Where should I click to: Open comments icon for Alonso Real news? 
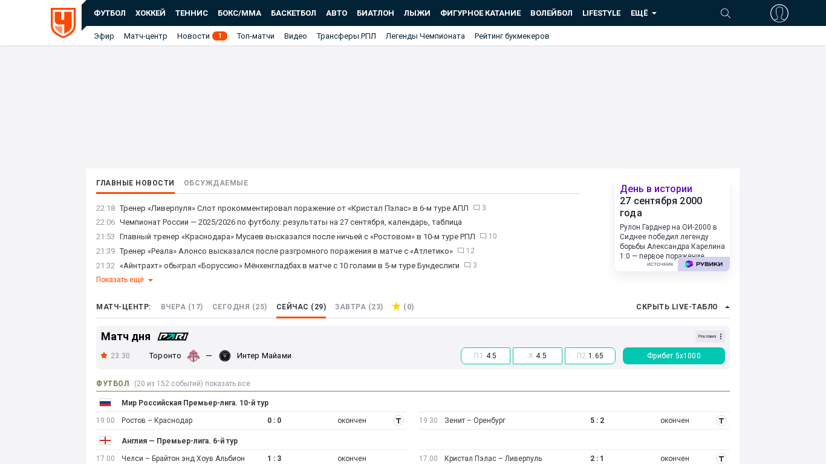pyautogui.click(x=461, y=251)
